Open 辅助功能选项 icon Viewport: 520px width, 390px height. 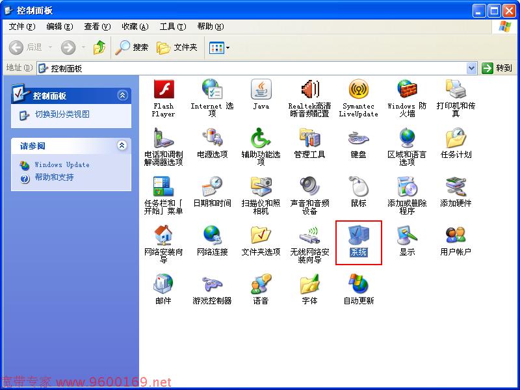(261, 147)
